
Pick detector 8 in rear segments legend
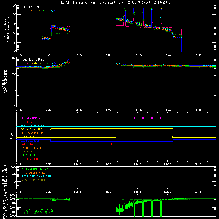tap(51, 63)
